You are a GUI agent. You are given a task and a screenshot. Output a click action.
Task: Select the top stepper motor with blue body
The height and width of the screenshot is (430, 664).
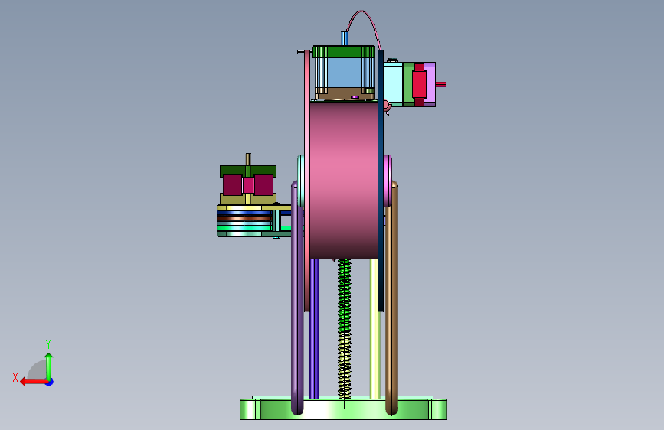point(343,73)
